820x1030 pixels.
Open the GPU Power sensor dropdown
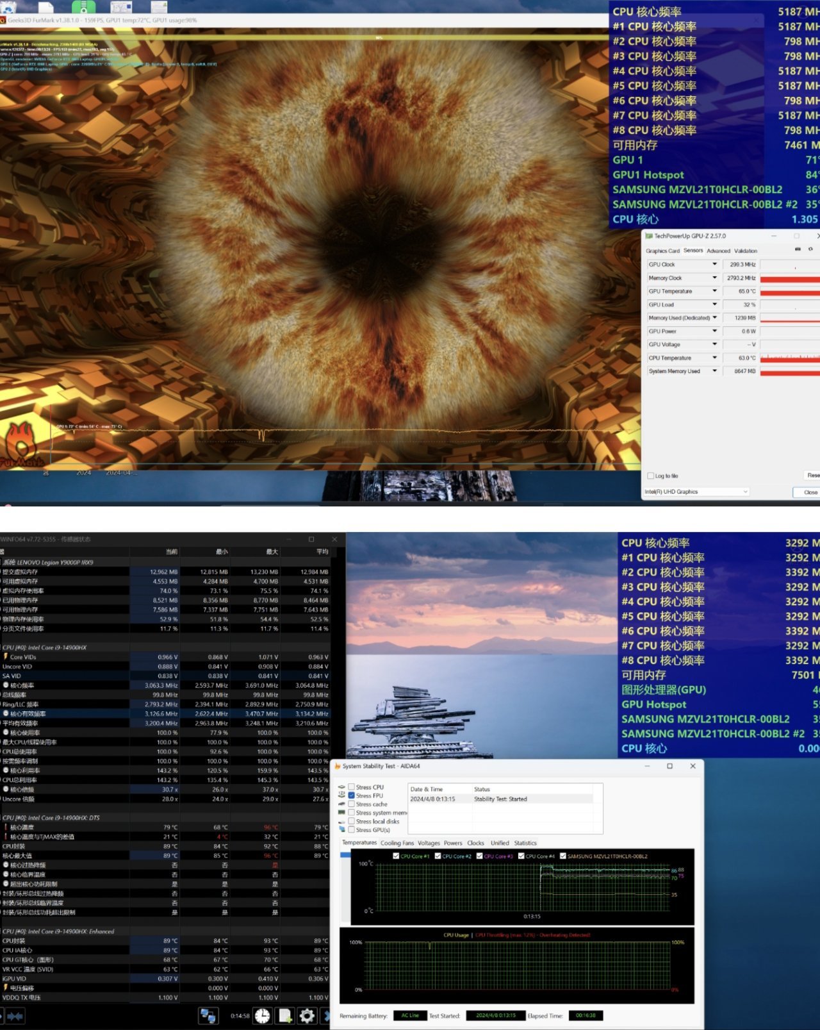pyautogui.click(x=714, y=331)
